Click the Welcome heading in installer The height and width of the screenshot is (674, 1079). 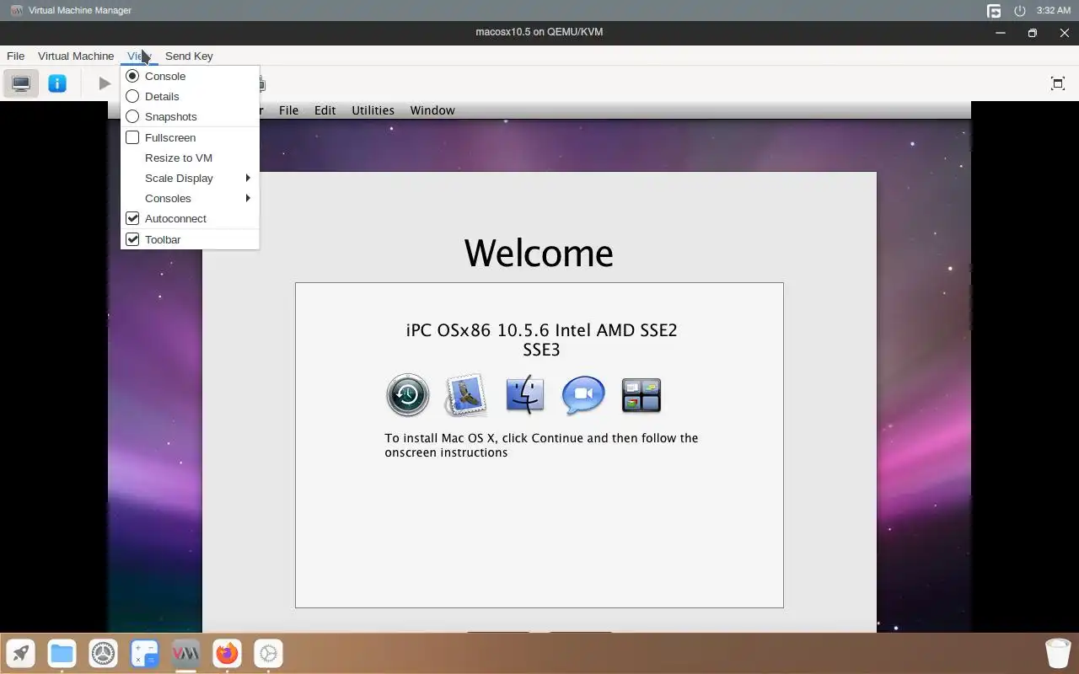tap(539, 253)
